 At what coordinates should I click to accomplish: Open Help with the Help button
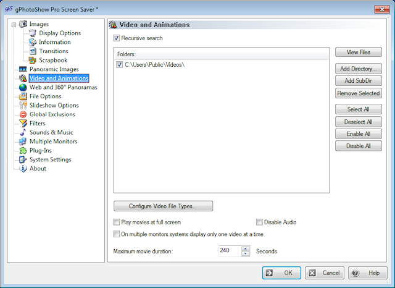tap(368, 273)
